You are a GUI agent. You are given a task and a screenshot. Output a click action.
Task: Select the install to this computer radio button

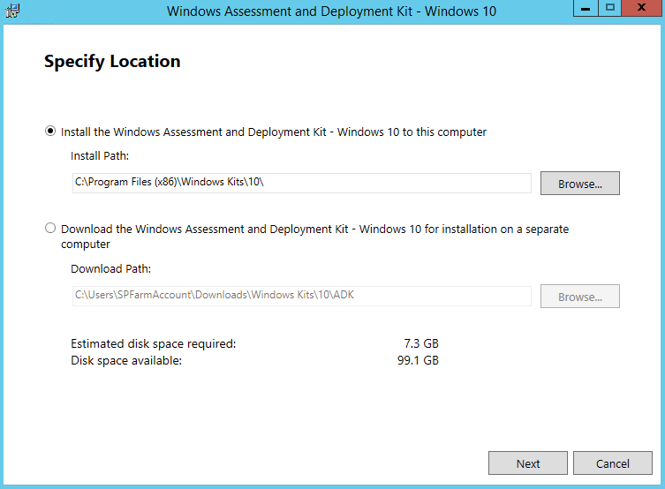[50, 132]
